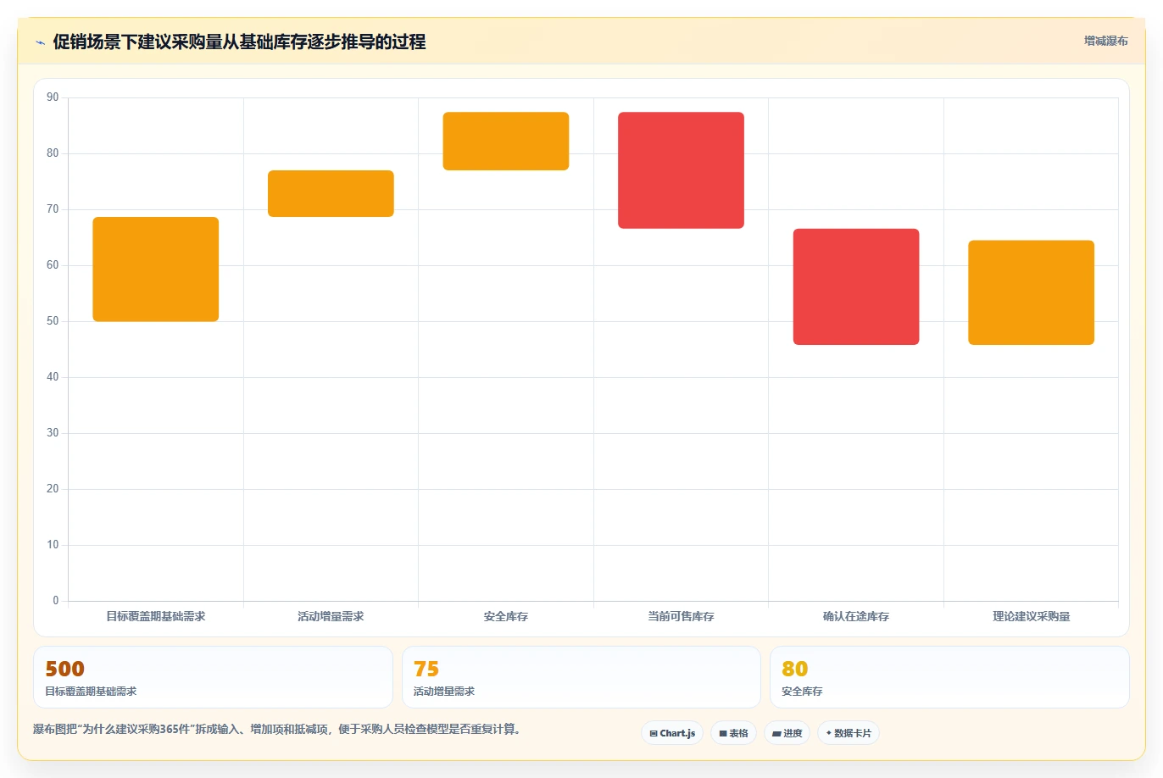1163x778 pixels.
Task: Select the 理论建议采购量 orange bar
Action: 1032,292
